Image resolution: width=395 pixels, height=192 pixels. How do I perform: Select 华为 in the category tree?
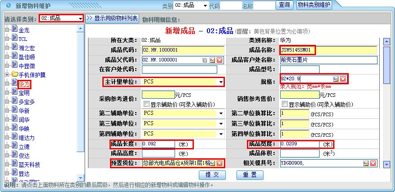tap(24, 84)
